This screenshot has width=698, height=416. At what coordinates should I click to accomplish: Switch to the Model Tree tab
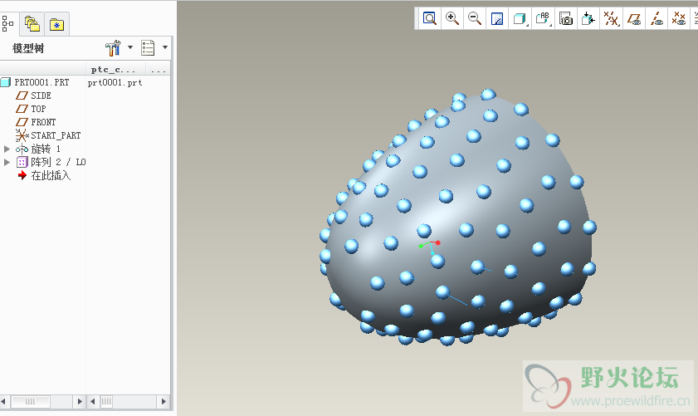[x=8, y=24]
